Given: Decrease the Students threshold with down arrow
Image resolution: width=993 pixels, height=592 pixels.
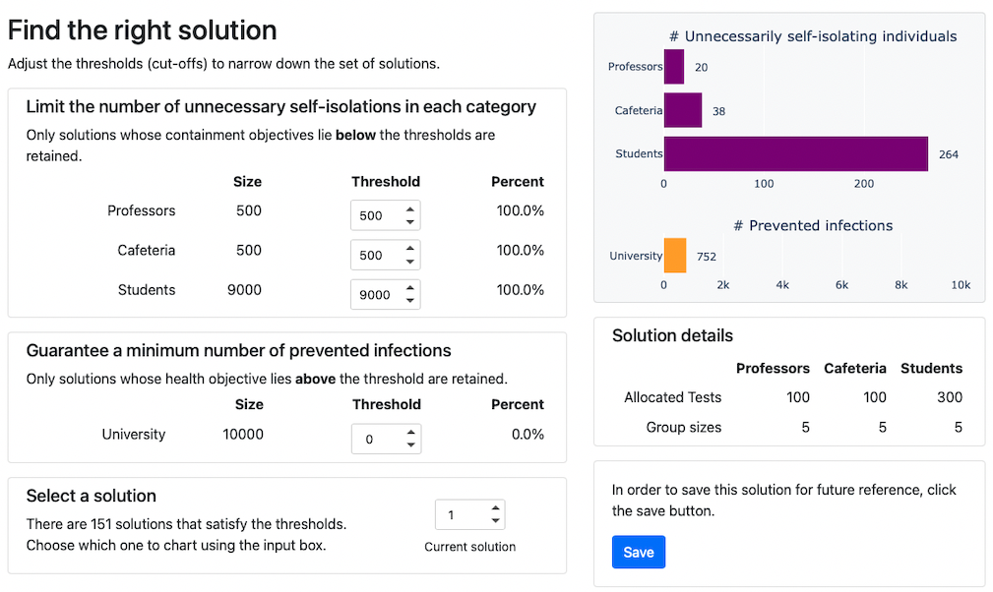Looking at the screenshot, I should 410,301.
